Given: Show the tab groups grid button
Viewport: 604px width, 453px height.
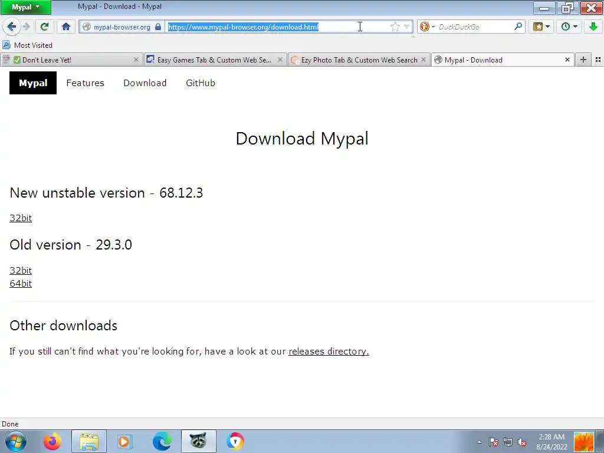Looking at the screenshot, I should 598,60.
